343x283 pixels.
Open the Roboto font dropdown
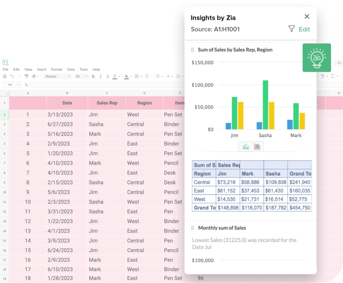[x=58, y=76]
